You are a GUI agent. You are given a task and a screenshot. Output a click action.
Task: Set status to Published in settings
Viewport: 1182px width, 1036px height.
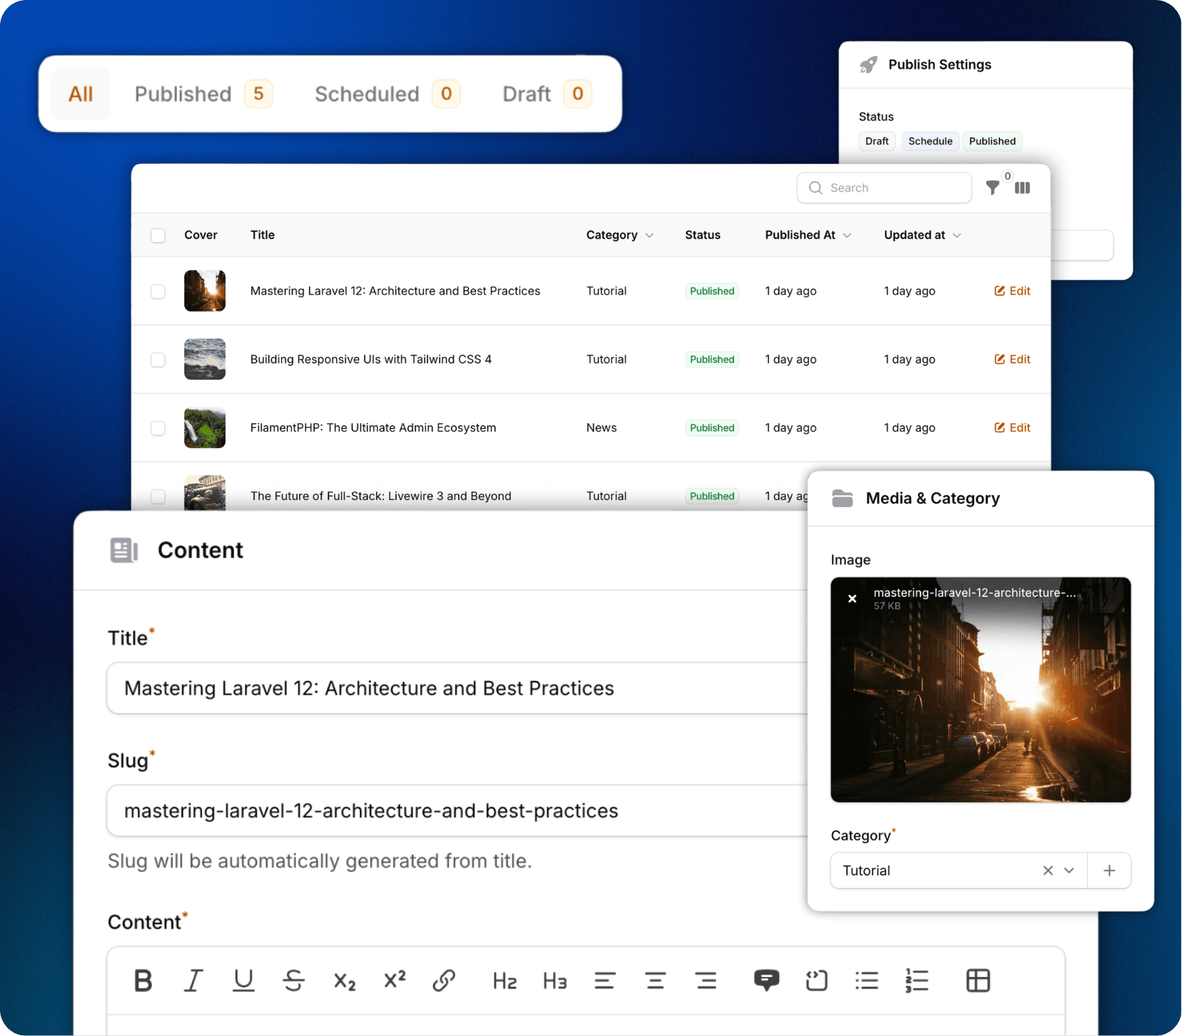point(992,141)
